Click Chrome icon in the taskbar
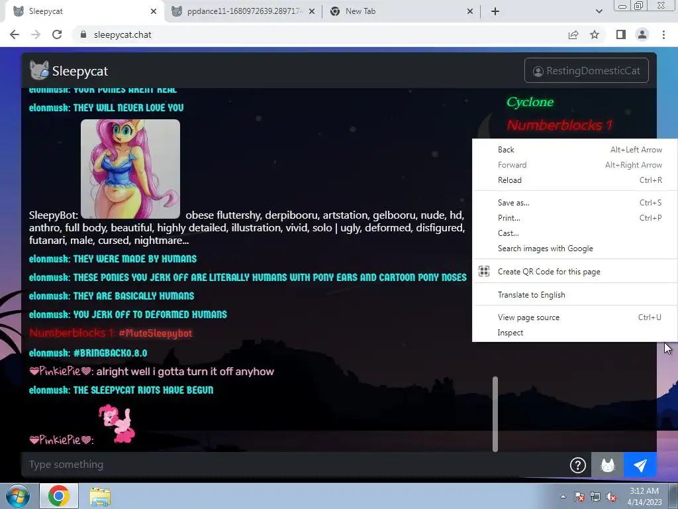The image size is (678, 509). coord(59,496)
